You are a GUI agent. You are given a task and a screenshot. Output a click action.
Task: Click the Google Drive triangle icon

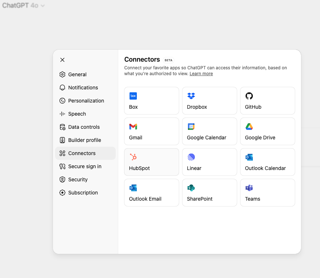pyautogui.click(x=249, y=127)
